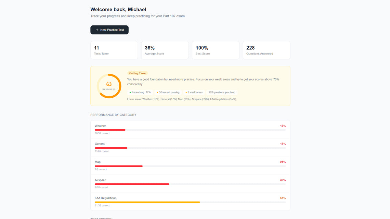The width and height of the screenshot is (390, 219).
Task: Click the 5 weak areas chip
Action: point(194,92)
